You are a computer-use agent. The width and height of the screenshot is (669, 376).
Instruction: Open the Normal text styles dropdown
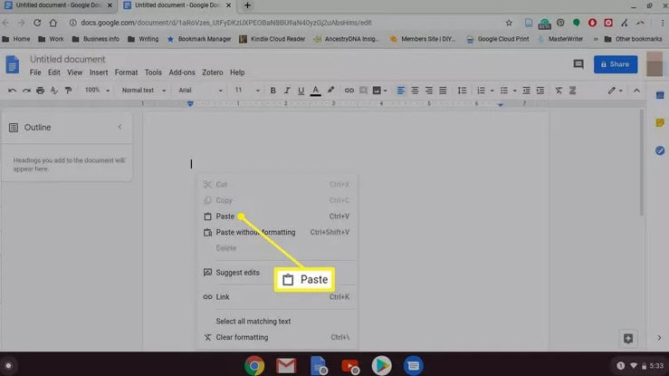pos(143,90)
